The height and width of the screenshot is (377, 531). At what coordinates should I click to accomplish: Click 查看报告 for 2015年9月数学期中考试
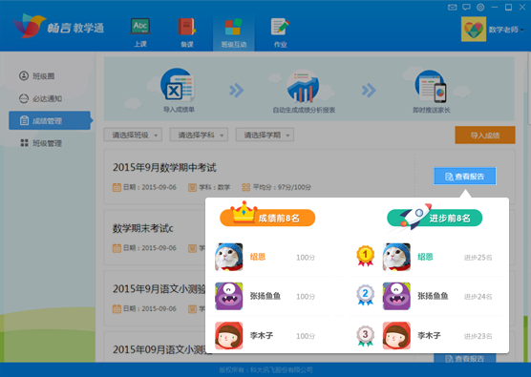465,176
